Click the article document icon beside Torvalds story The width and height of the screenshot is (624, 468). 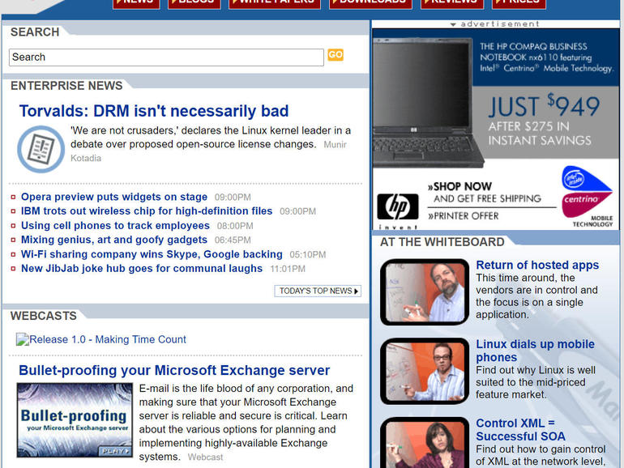coord(41,149)
